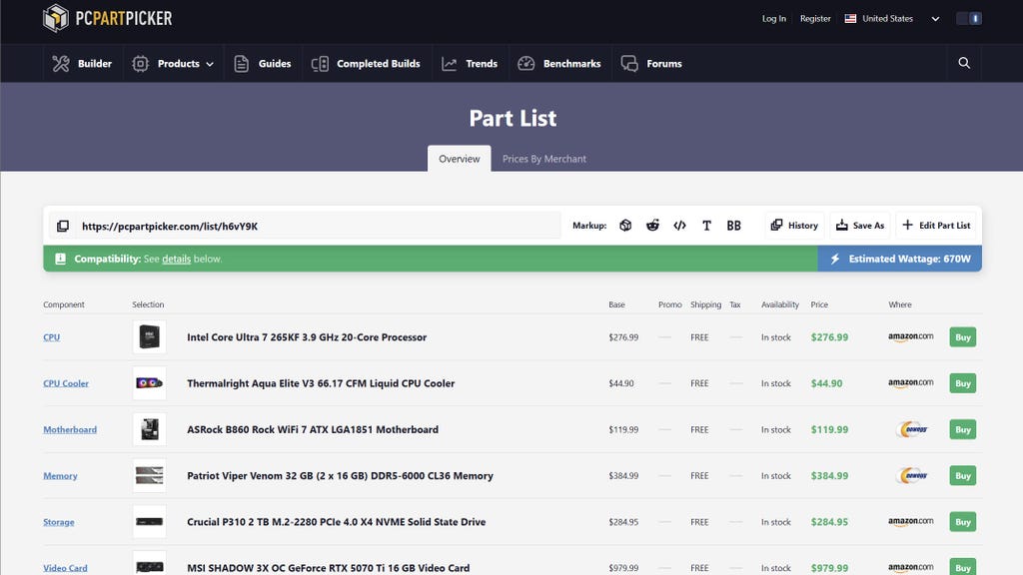
Task: Open the Builder page
Action: click(x=82, y=63)
